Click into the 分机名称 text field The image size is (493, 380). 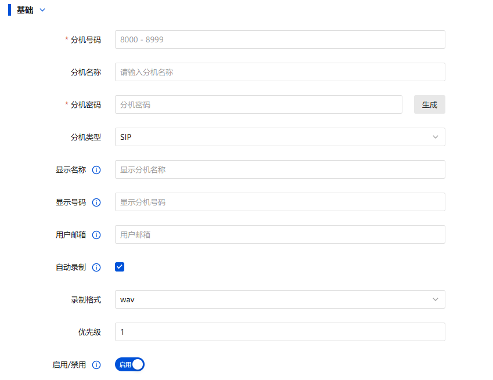tap(280, 72)
